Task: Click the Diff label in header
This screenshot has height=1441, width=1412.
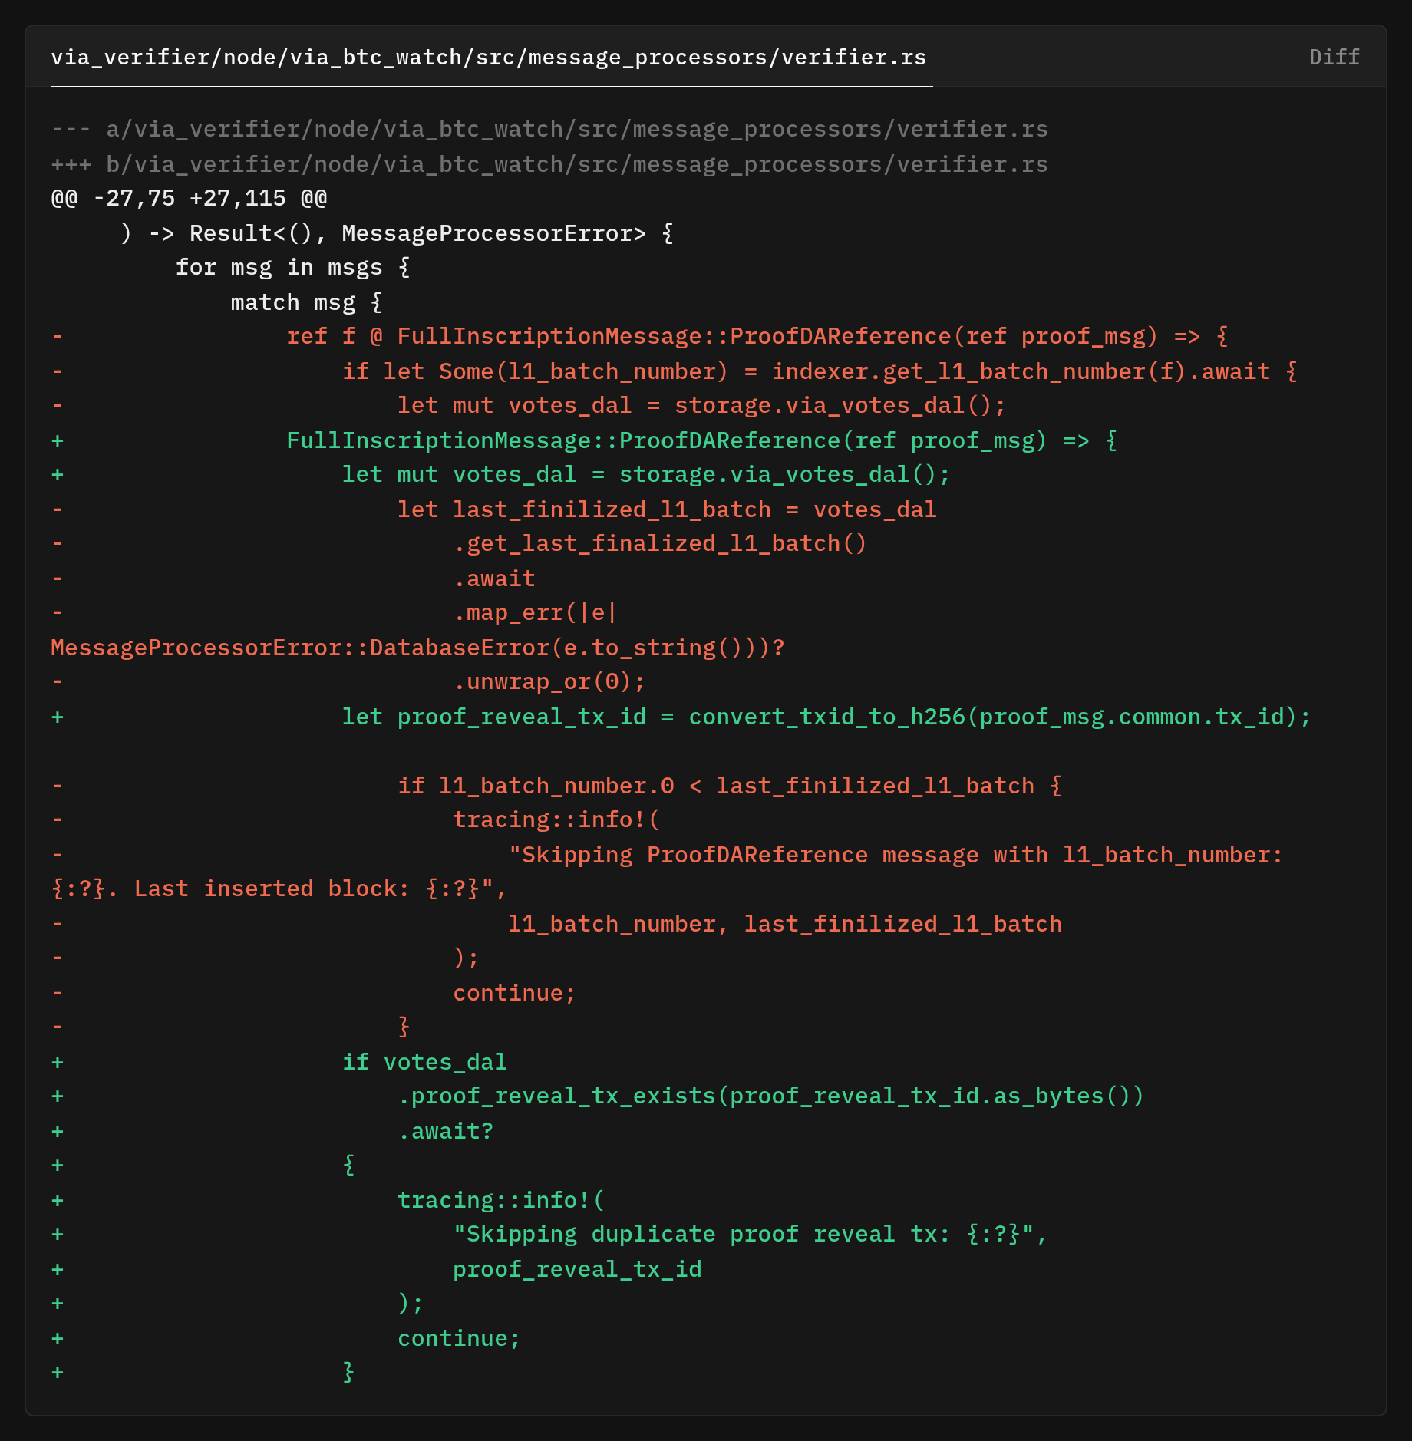Action: pos(1334,58)
